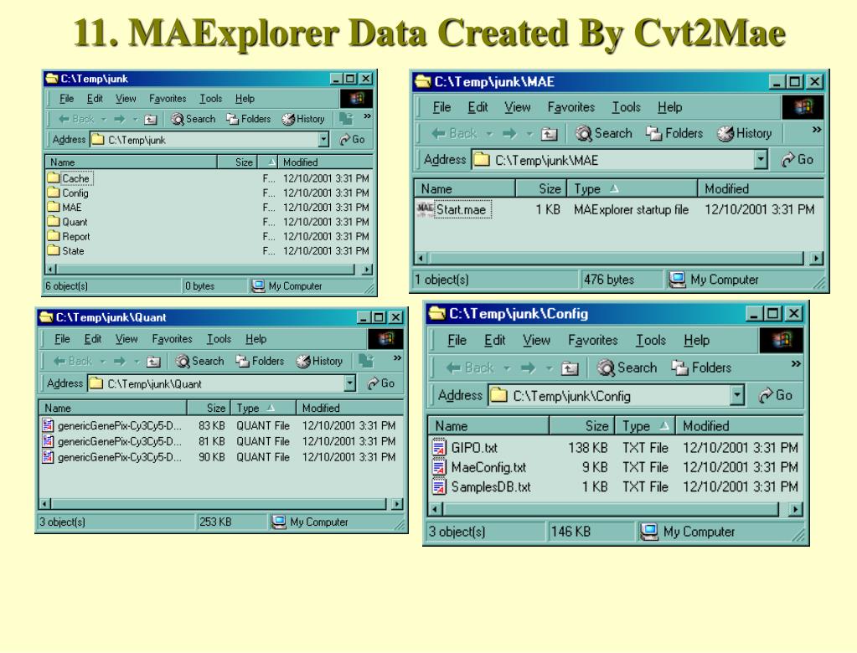
Task: Click Go button in MAE window
Action: point(798,160)
